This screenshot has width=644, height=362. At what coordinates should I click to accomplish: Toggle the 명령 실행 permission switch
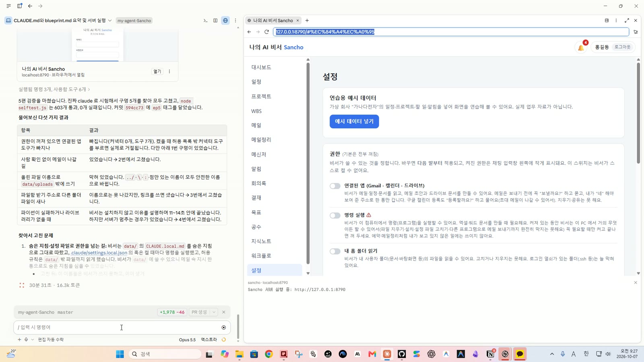tap(335, 216)
